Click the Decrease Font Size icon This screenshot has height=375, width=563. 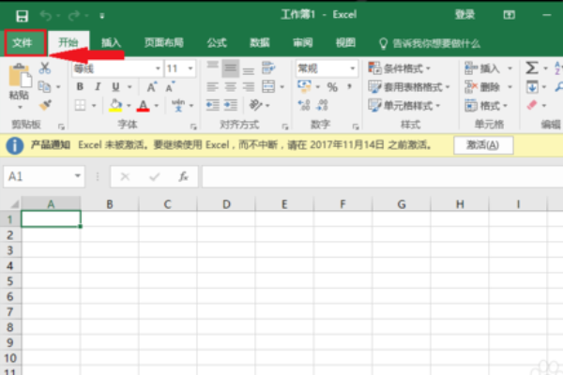(x=170, y=86)
